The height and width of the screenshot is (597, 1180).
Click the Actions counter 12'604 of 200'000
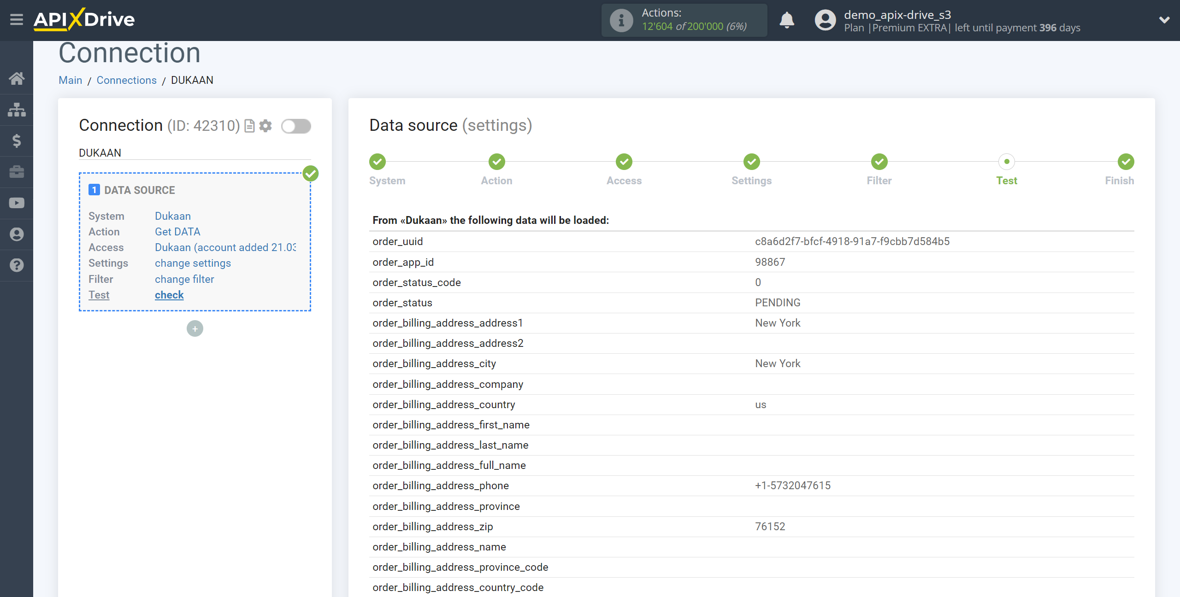click(694, 27)
